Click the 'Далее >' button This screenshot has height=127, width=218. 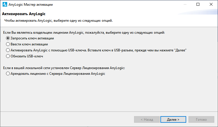(173, 119)
